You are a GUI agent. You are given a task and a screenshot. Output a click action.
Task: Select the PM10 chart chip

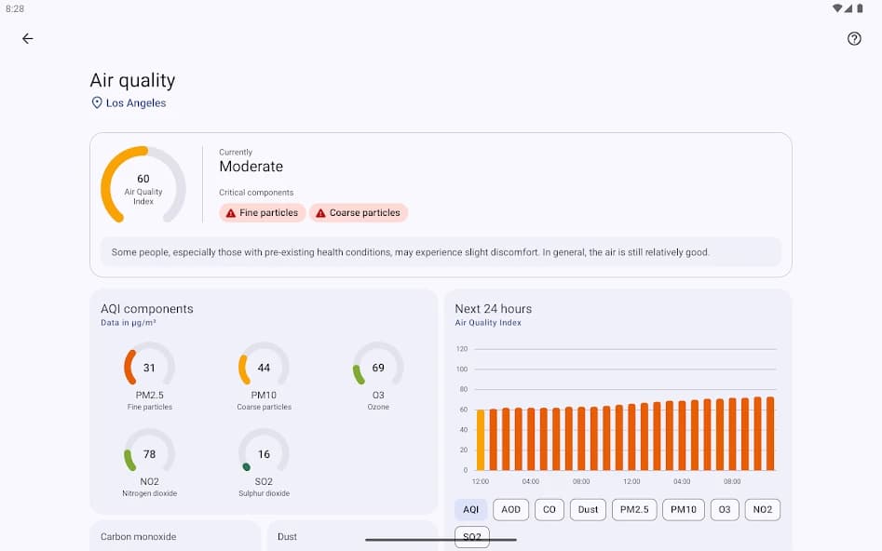[x=683, y=509]
